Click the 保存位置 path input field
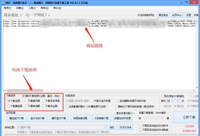 point(61,127)
